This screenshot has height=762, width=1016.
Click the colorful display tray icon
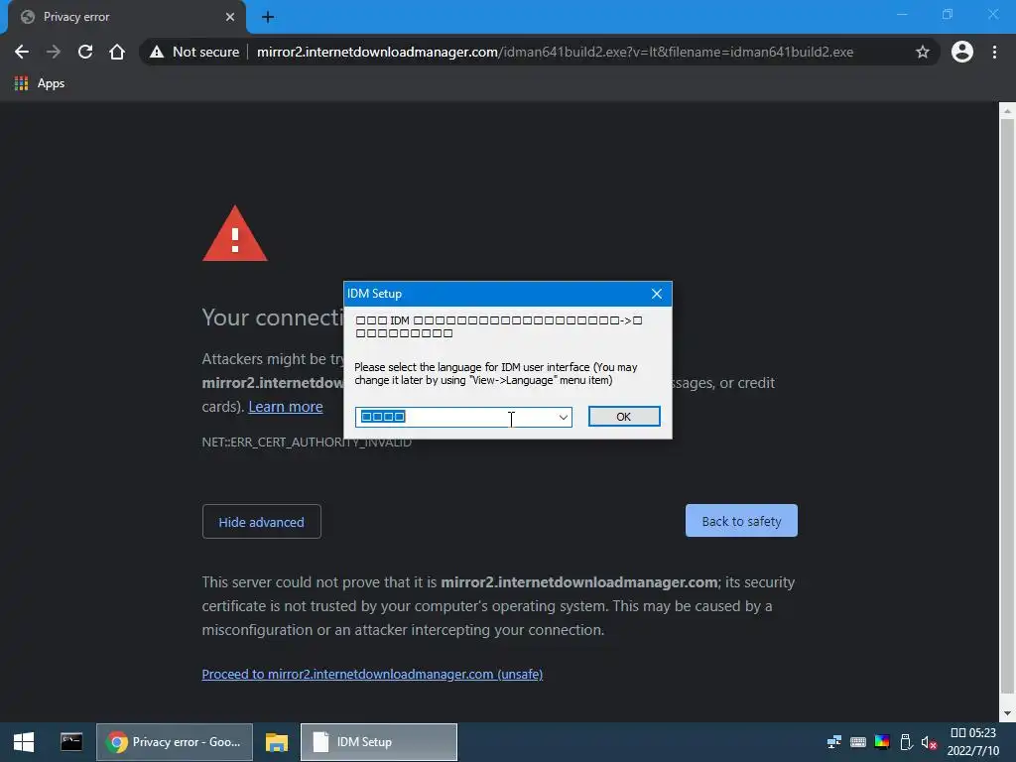tap(882, 741)
